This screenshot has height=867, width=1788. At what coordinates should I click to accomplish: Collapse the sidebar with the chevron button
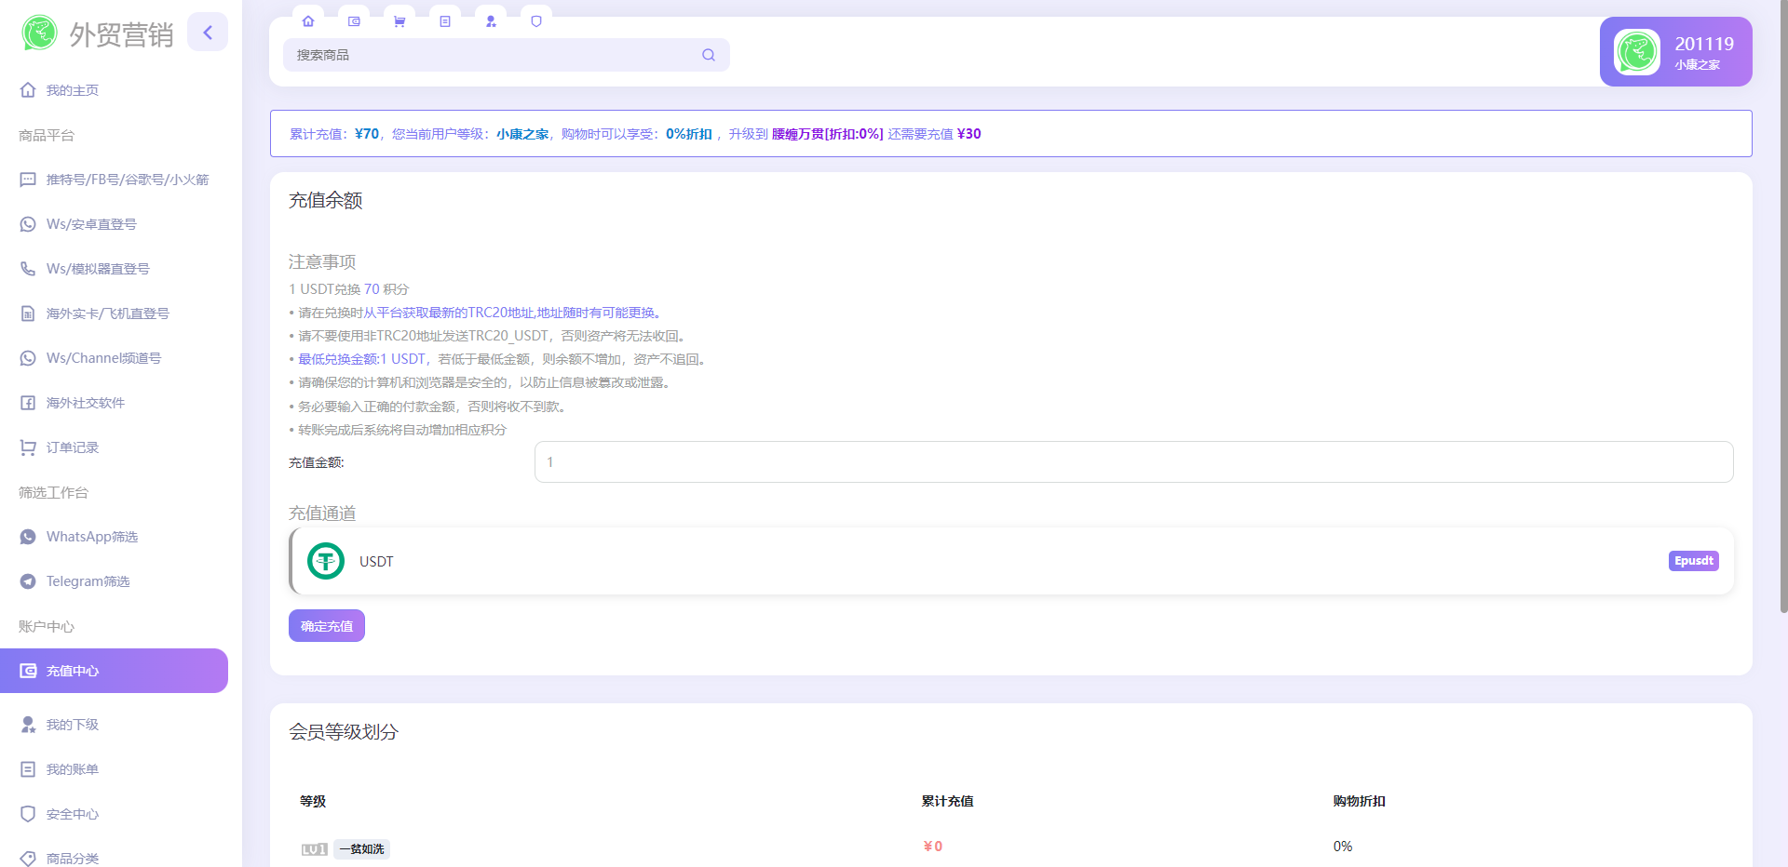tap(208, 31)
